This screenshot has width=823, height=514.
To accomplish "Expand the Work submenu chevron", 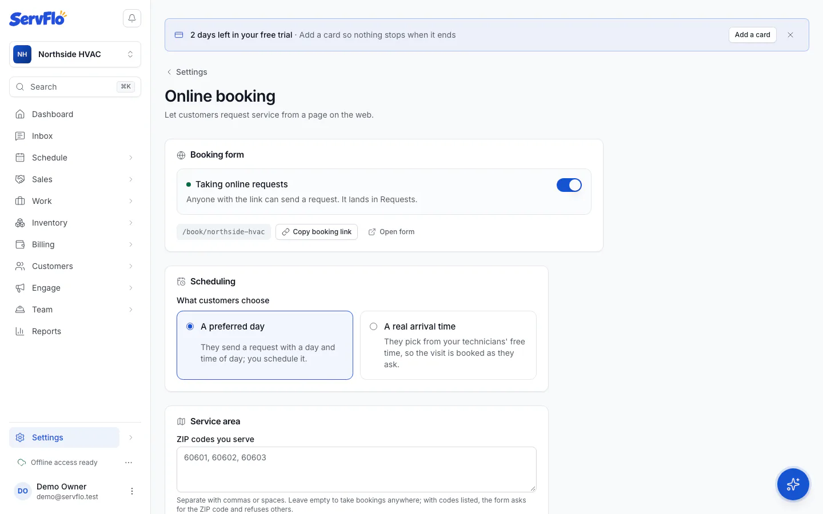I will pyautogui.click(x=131, y=201).
